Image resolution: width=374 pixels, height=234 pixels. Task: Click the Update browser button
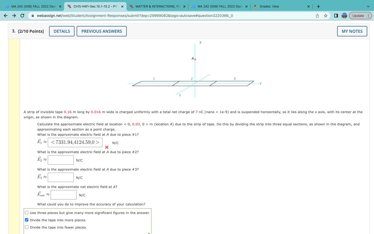[x=358, y=16]
